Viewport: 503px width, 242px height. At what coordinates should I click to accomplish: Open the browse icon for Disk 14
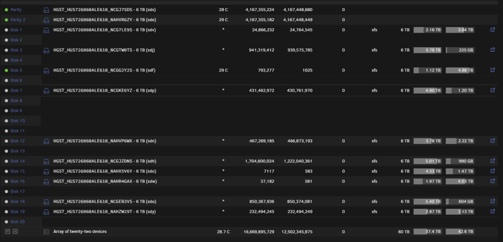[x=492, y=161]
